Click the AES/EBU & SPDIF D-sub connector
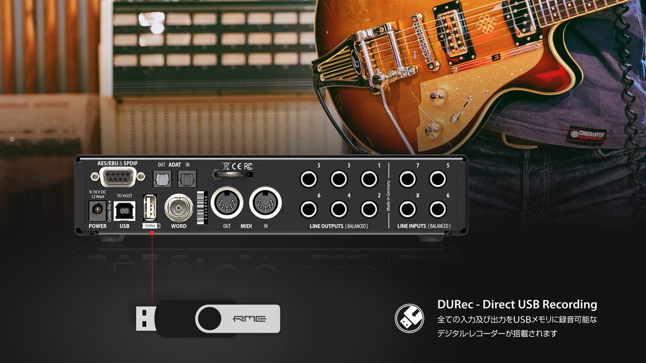Image resolution: width=646 pixels, height=363 pixels. (118, 176)
